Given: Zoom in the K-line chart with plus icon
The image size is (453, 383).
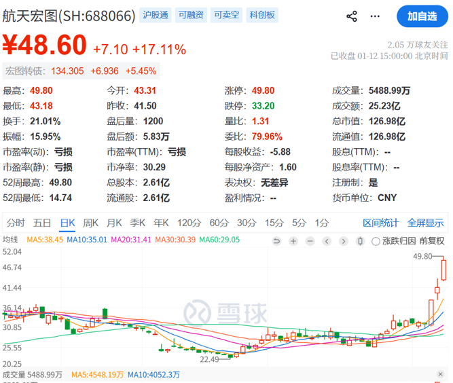Looking at the screenshot, I should (x=293, y=240).
